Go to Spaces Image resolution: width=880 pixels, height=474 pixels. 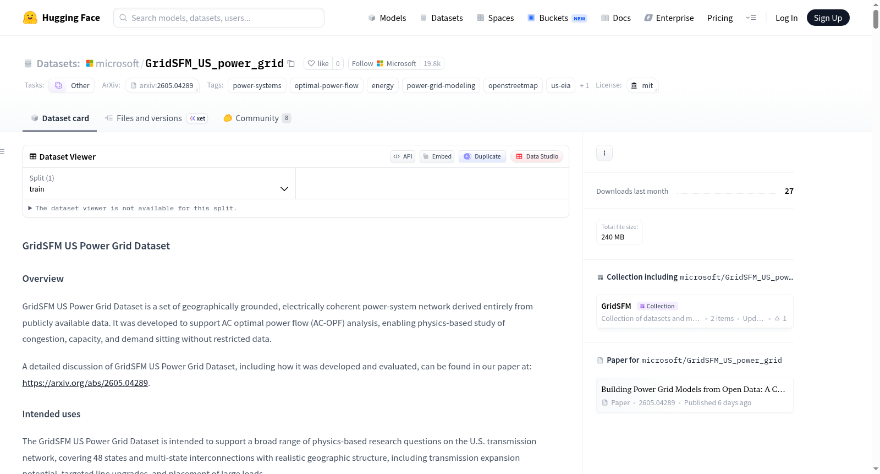click(x=496, y=18)
